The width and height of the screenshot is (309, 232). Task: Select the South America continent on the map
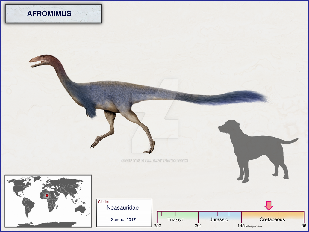coord(28,206)
